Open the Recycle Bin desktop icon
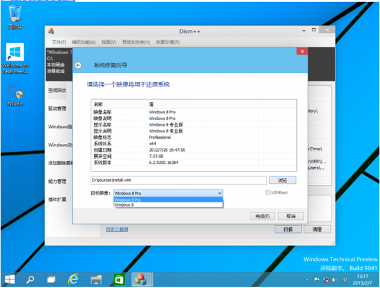 [15, 17]
